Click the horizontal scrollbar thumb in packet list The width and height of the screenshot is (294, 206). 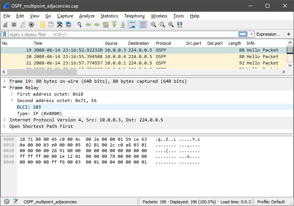click(42, 72)
